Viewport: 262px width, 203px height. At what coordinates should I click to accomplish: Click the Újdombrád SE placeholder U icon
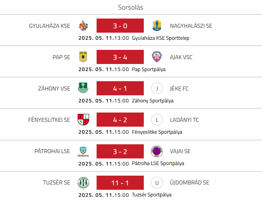[x=157, y=183]
